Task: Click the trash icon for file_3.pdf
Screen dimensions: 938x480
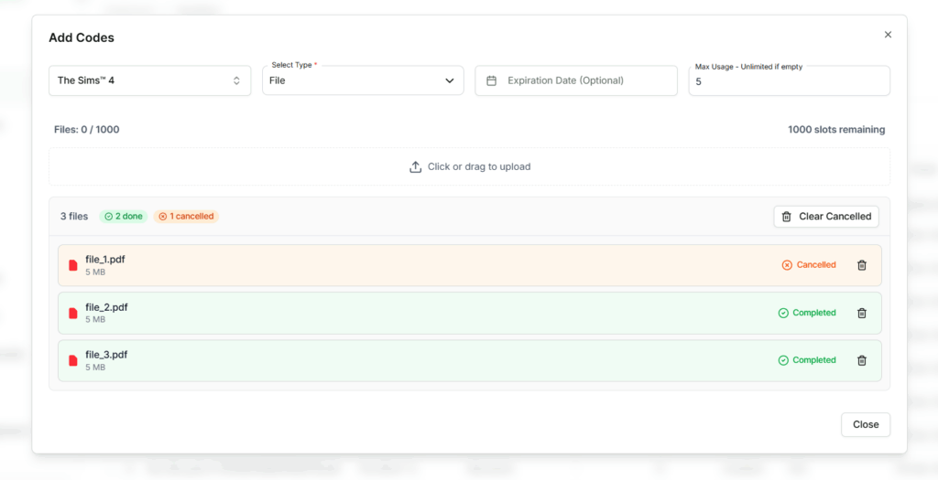Action: click(861, 360)
